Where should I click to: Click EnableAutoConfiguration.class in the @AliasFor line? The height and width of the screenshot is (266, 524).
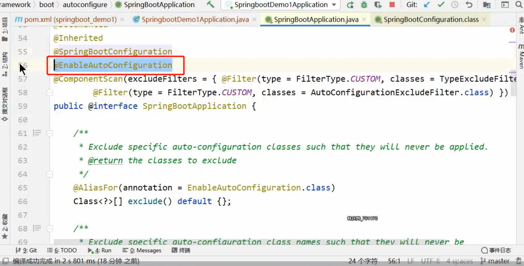(259, 188)
